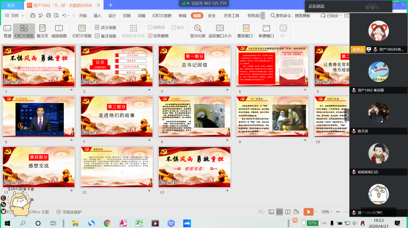Viewport: 408px width, 228px height.
Task: Open Print Preview from the quick toolbar
Action: 56,16
